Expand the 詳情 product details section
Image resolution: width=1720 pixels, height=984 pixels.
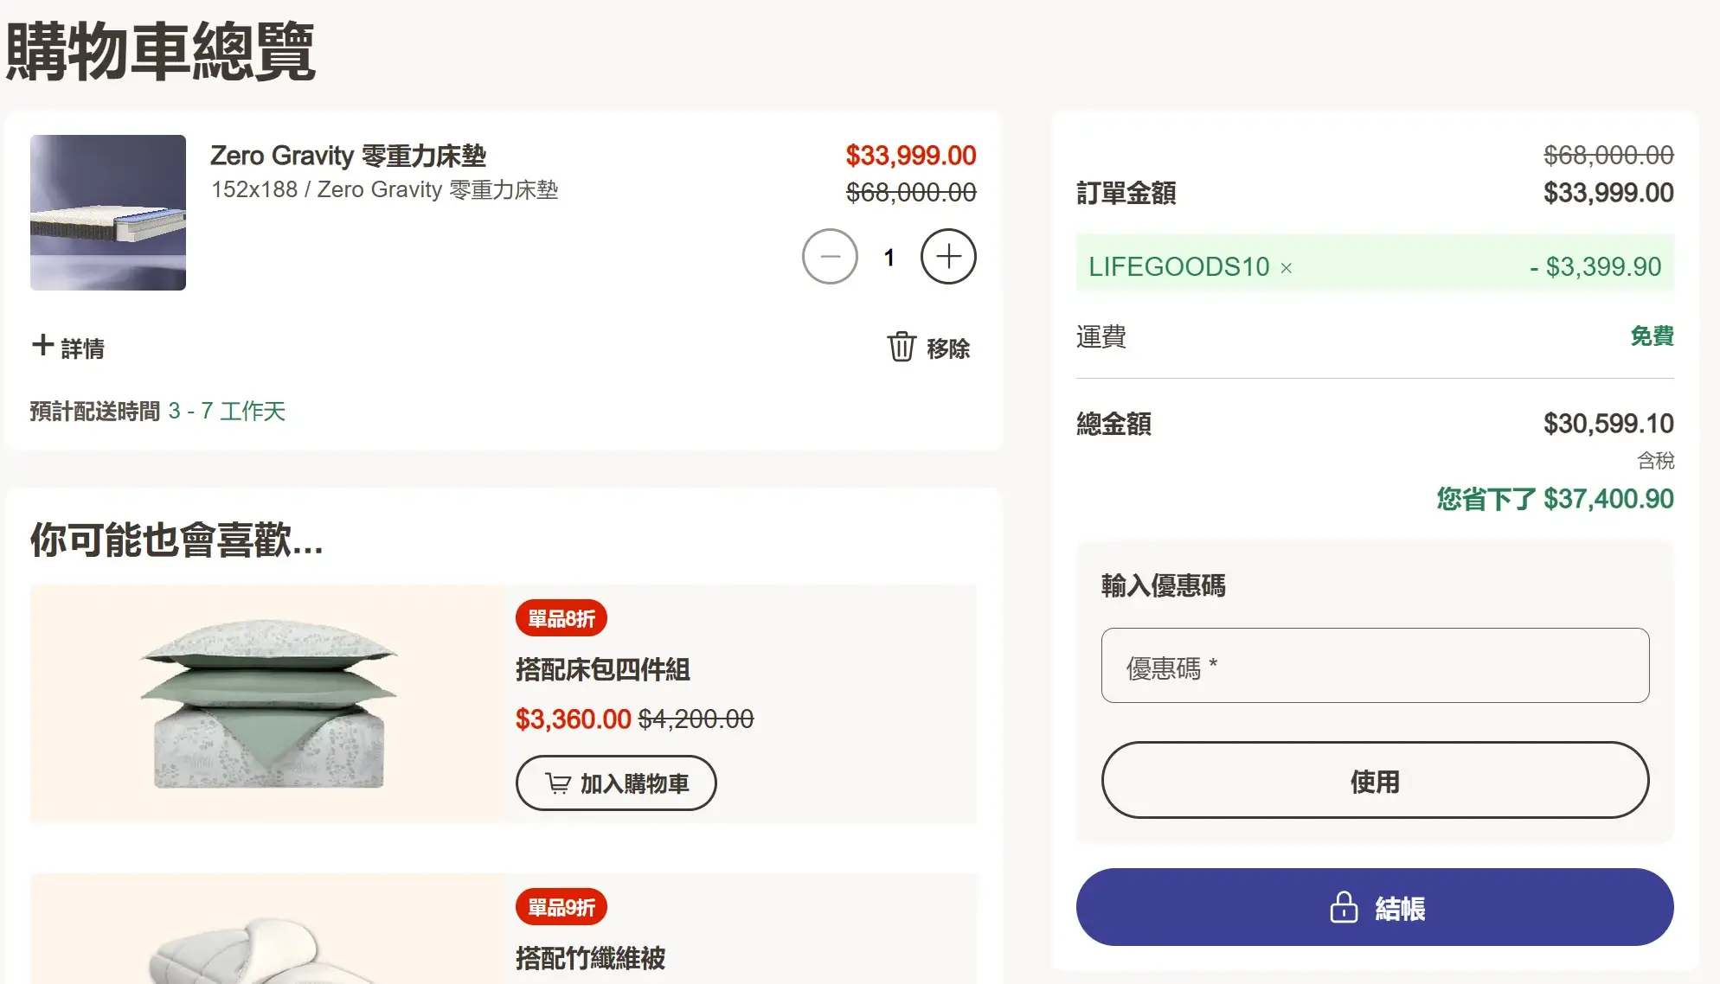coord(82,348)
